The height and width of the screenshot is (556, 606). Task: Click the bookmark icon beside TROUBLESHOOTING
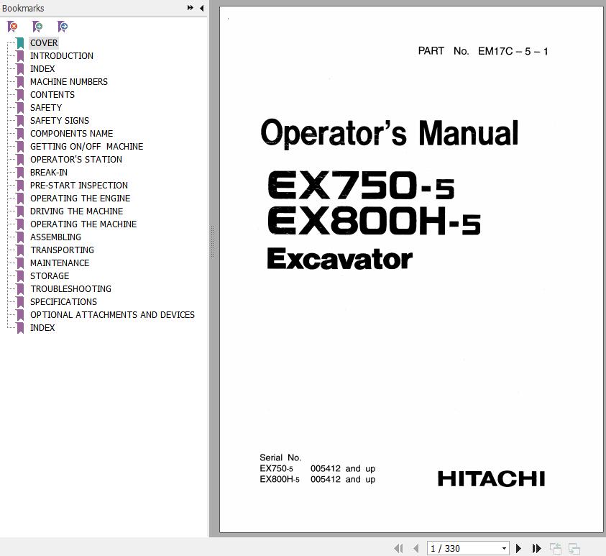(x=20, y=289)
